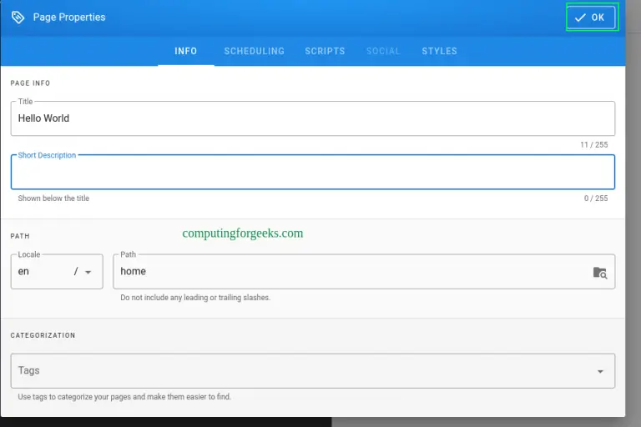
Task: Open the folder browse icon in Path field
Action: click(599, 272)
